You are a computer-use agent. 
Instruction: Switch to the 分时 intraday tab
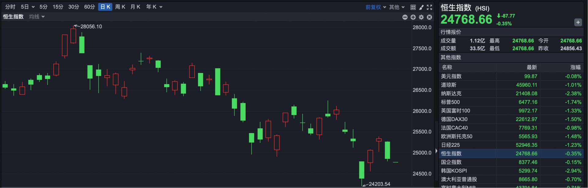pos(10,7)
